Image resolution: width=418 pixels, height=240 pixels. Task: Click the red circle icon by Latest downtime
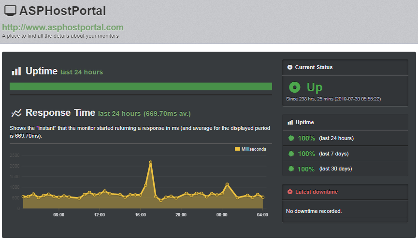pyautogui.click(x=290, y=192)
